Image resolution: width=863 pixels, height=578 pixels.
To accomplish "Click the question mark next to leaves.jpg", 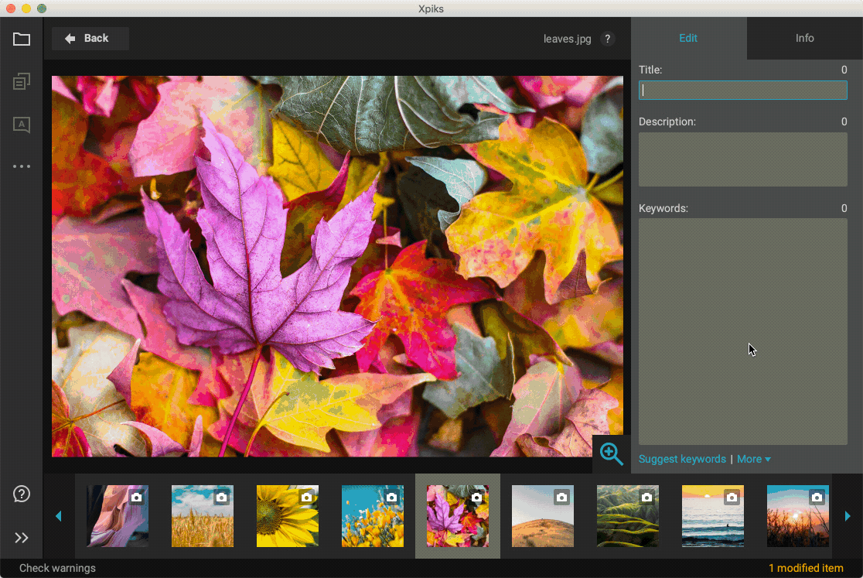I will click(x=607, y=39).
